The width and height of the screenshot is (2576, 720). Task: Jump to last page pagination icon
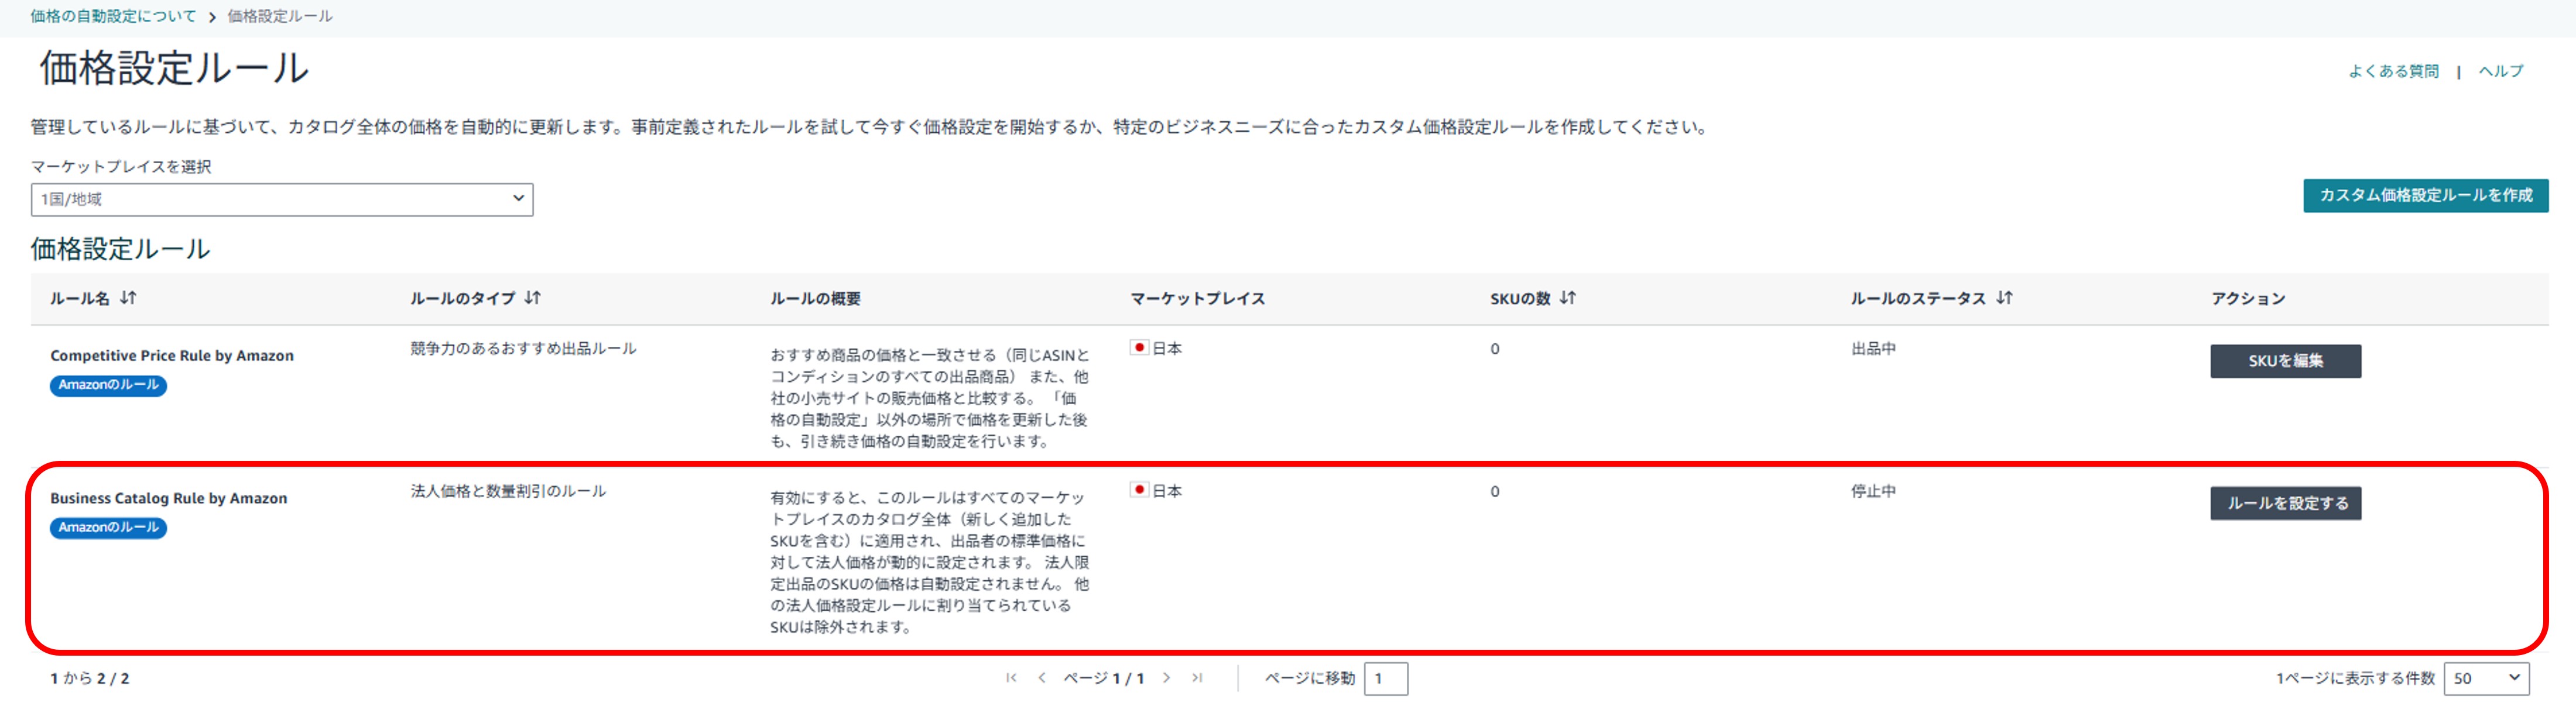click(1197, 678)
